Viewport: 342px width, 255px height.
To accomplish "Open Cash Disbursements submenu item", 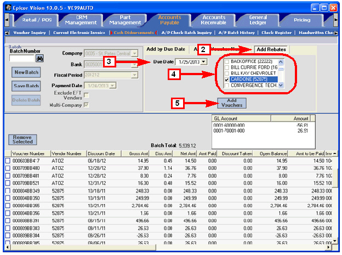I will point(134,33).
